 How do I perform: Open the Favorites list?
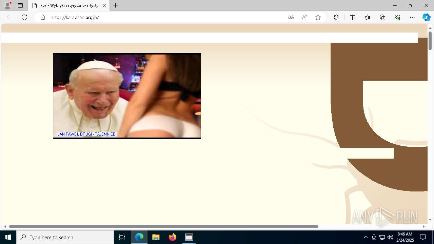pos(368,17)
